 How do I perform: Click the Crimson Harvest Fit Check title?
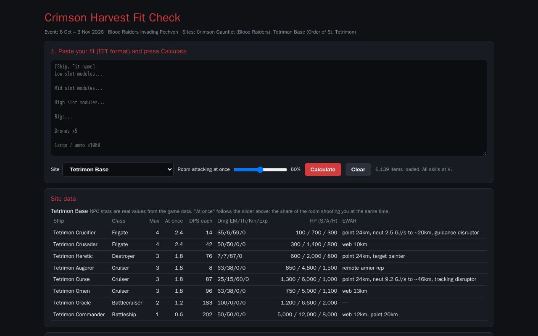[x=113, y=18]
